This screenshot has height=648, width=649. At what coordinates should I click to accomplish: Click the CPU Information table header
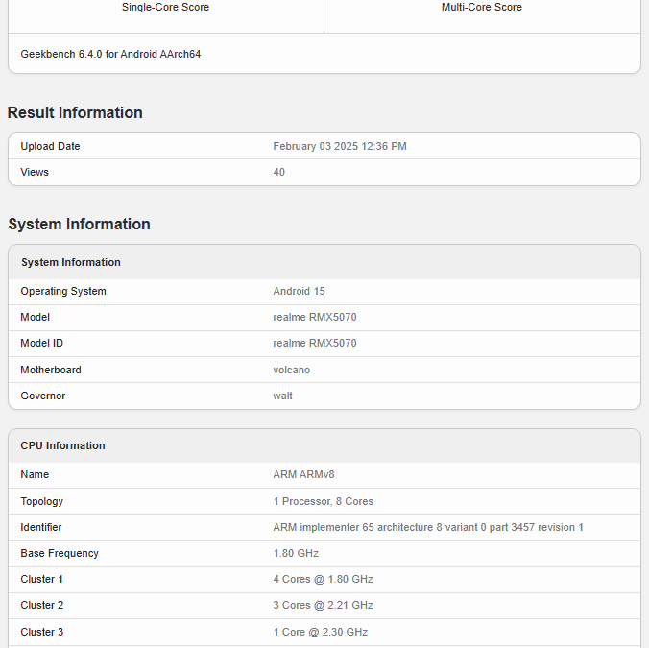(x=63, y=445)
